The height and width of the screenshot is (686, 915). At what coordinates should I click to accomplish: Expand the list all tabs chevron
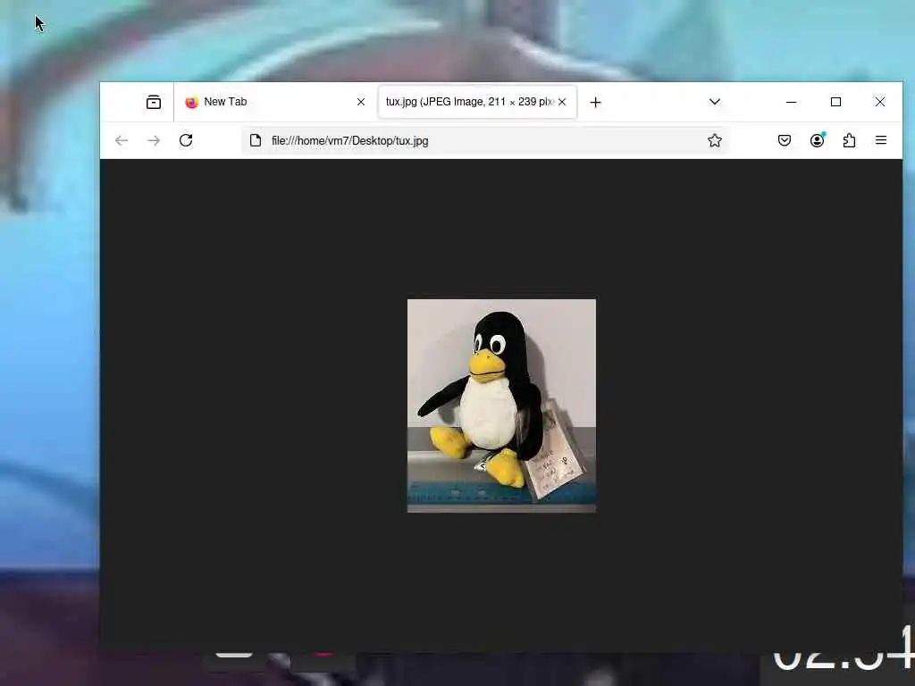click(x=714, y=102)
